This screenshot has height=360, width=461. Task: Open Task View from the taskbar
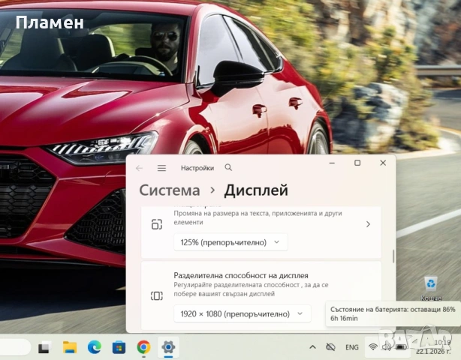pos(45,347)
